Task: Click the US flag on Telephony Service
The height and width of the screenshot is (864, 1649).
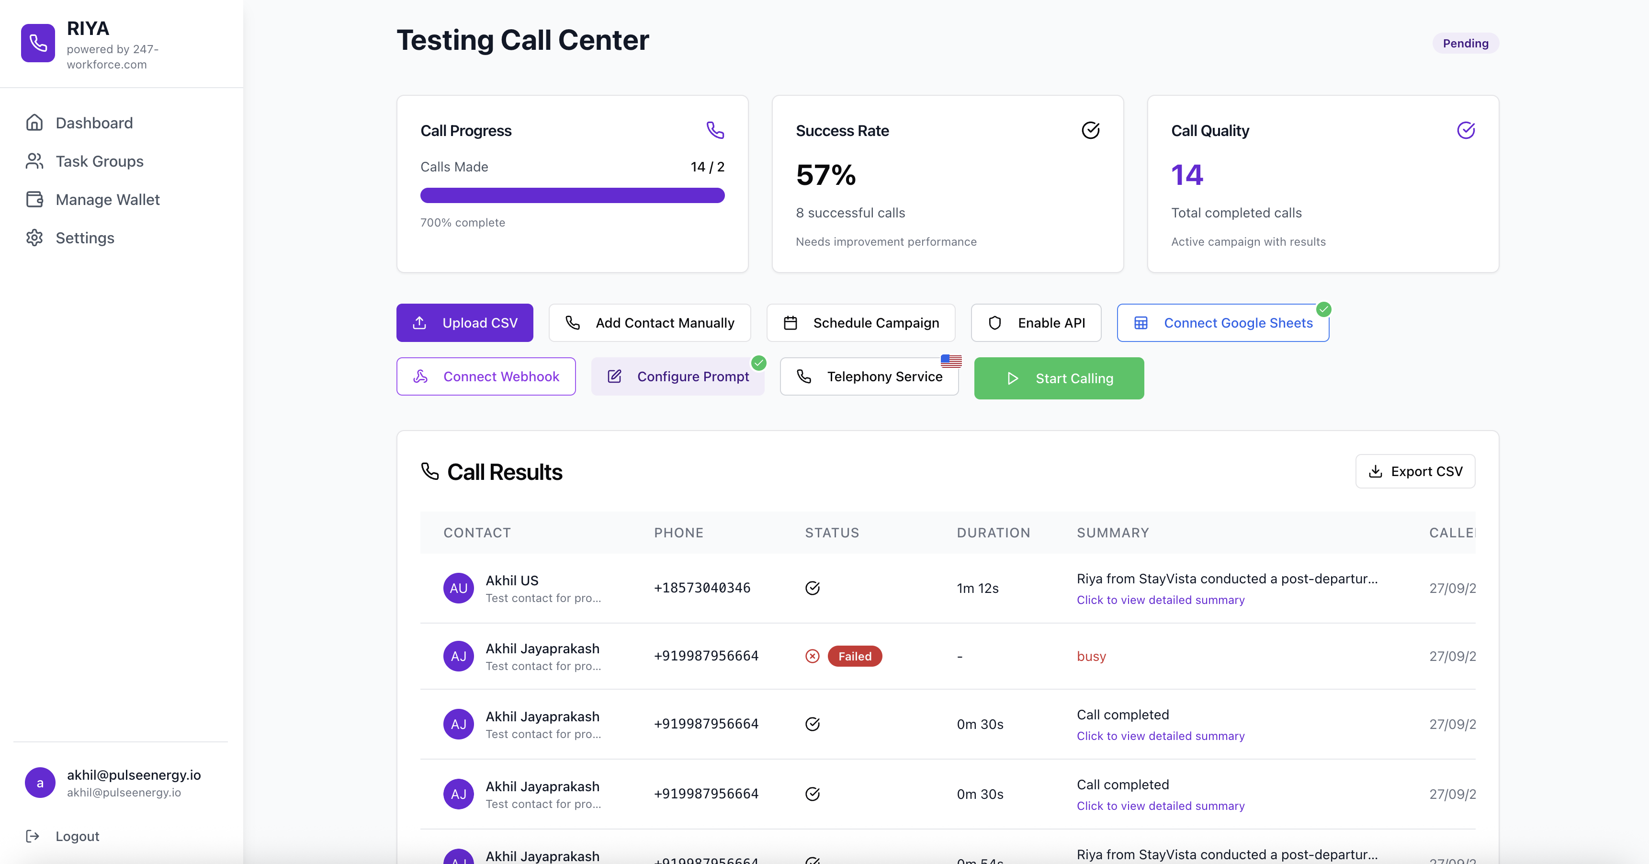Action: 951,361
